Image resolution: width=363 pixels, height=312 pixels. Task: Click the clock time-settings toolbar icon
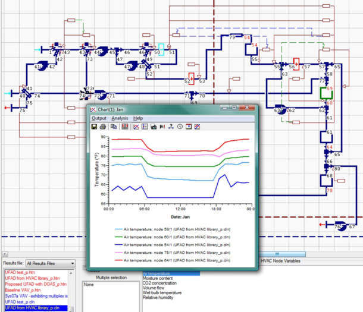pyautogui.click(x=180, y=127)
